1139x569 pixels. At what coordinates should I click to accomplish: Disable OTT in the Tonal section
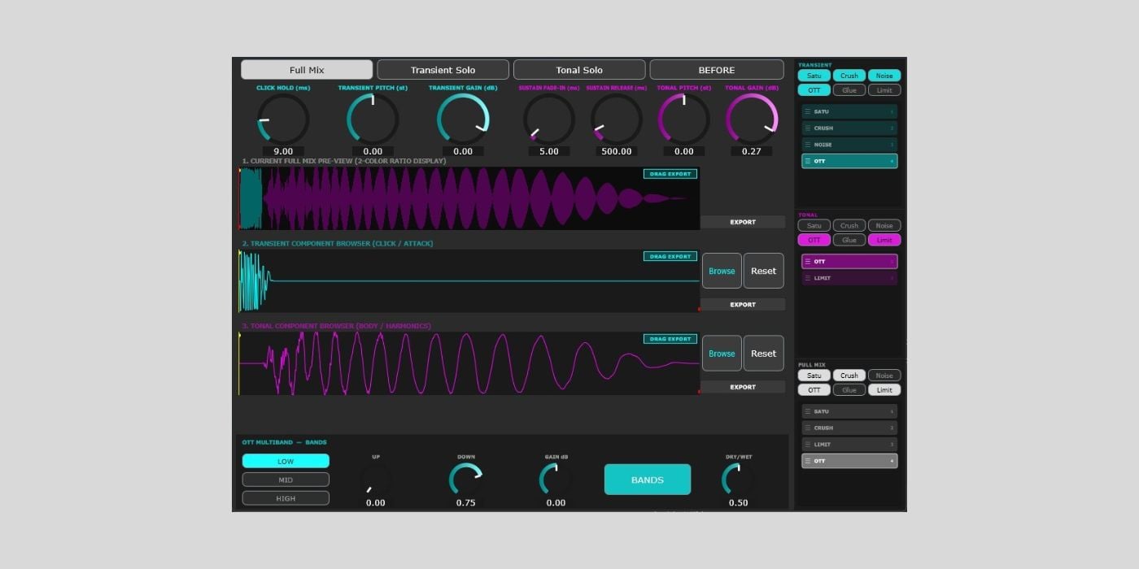(814, 240)
